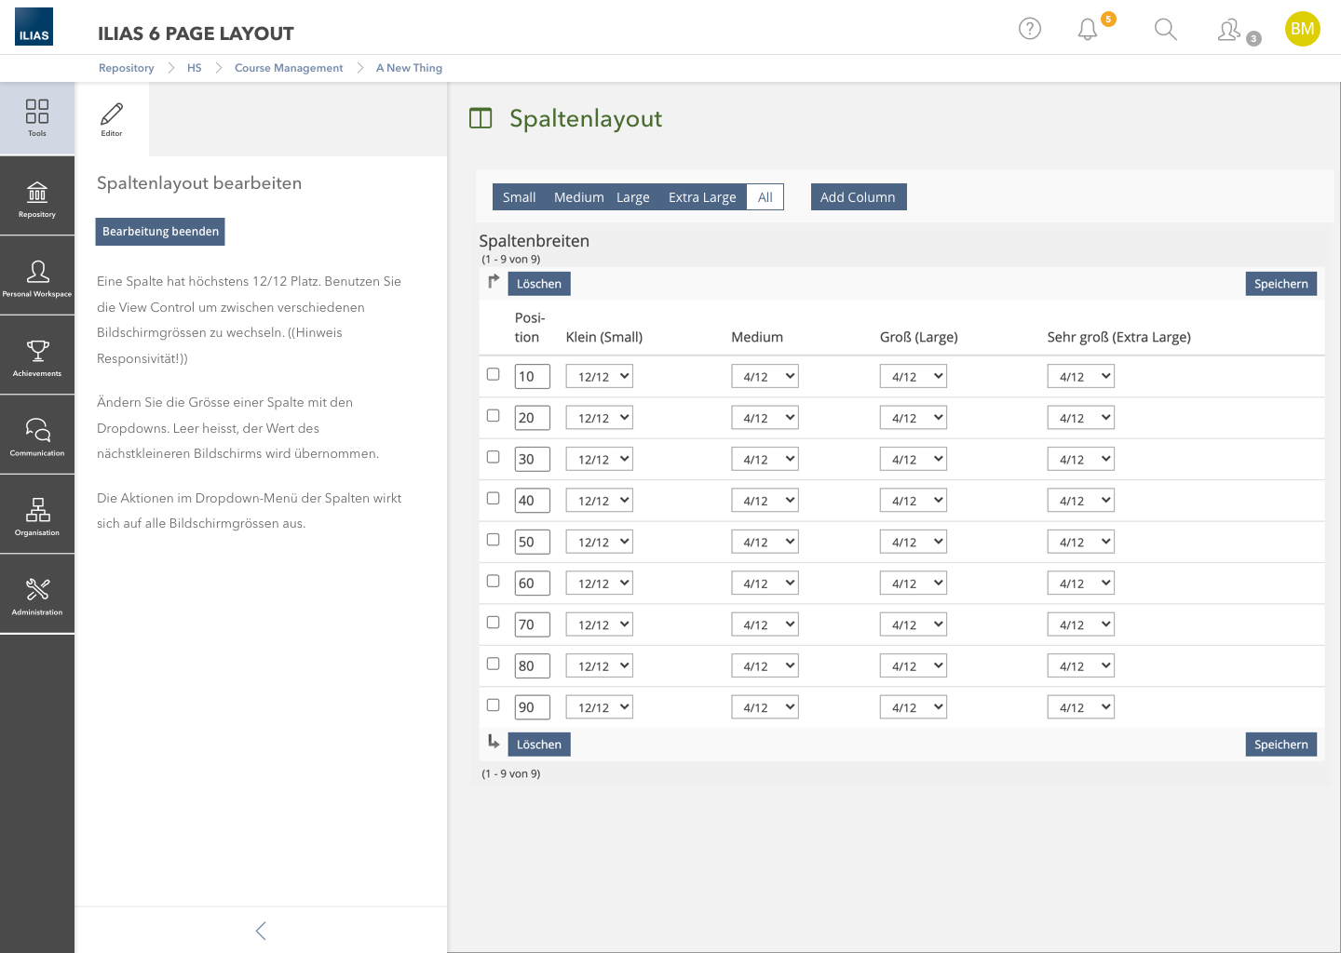Click the Add Column button

point(858,197)
